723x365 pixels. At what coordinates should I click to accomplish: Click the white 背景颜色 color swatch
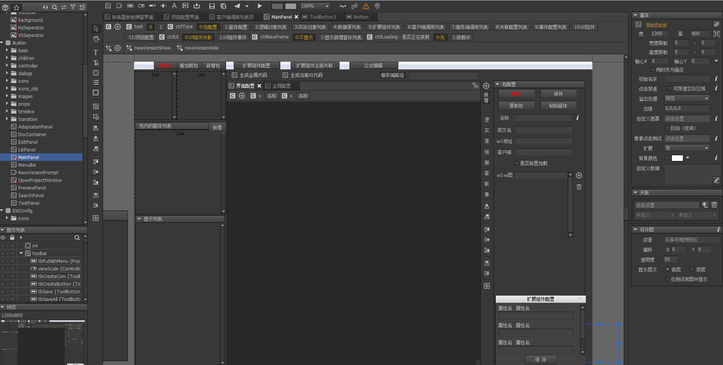coord(677,158)
